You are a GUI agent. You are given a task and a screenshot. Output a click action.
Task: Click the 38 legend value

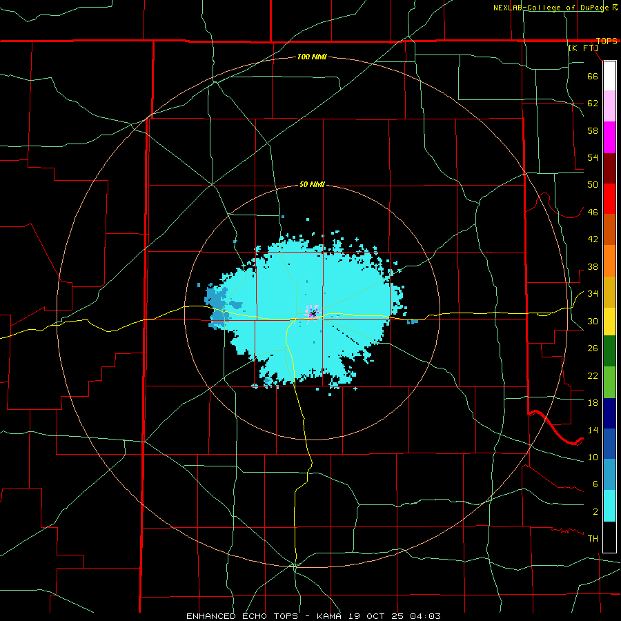[593, 266]
